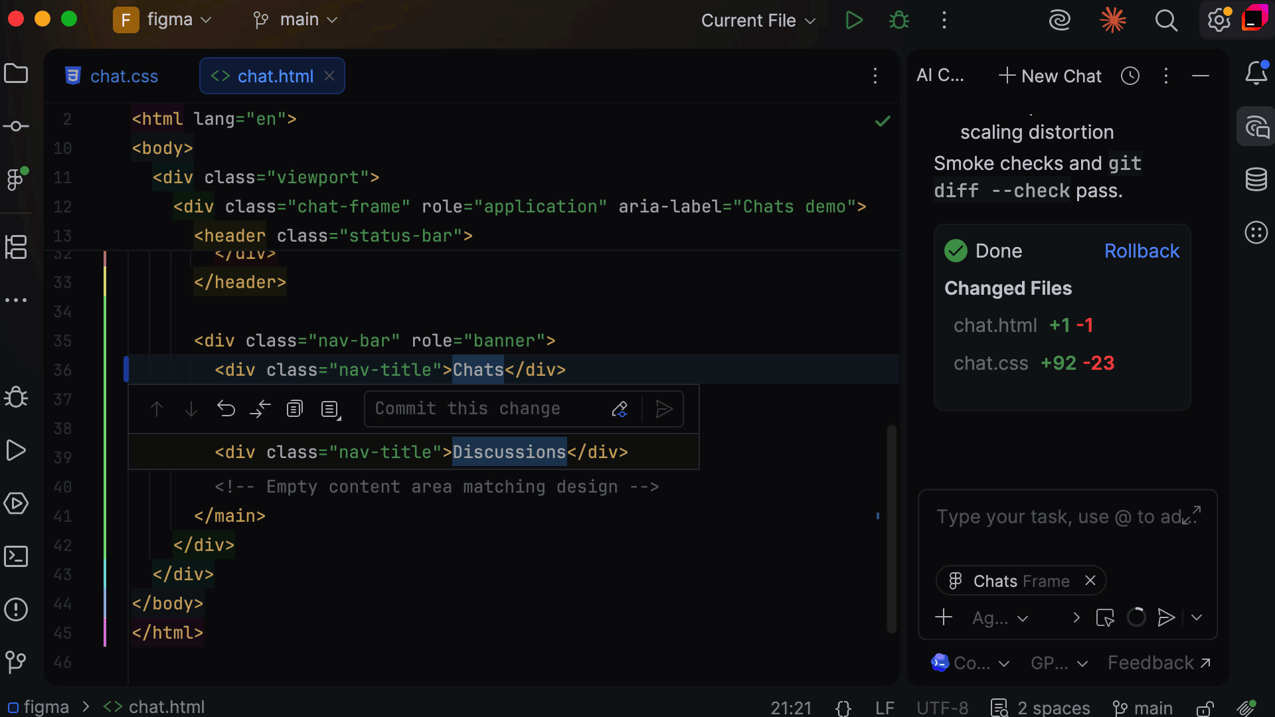Open Feedback link
Image resolution: width=1275 pixels, height=717 pixels.
(1159, 663)
